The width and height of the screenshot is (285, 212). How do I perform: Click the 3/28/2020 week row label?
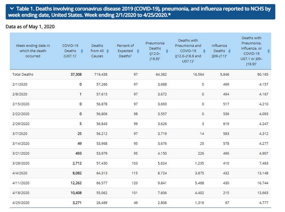(21, 163)
